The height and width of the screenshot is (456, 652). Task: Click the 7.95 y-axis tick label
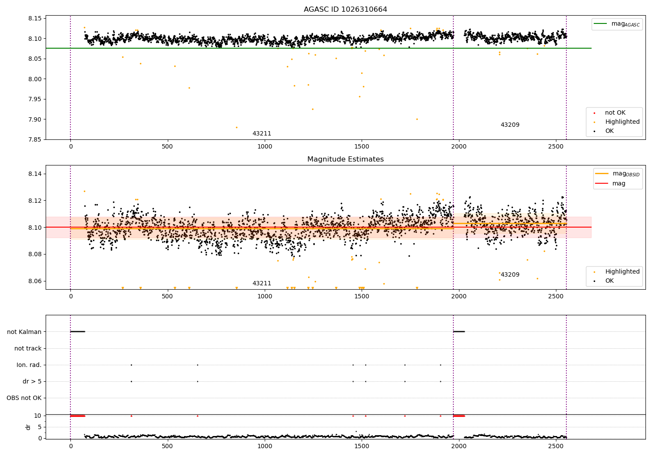click(x=35, y=99)
